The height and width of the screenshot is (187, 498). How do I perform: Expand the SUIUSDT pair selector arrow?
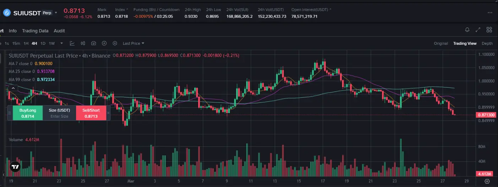click(56, 13)
